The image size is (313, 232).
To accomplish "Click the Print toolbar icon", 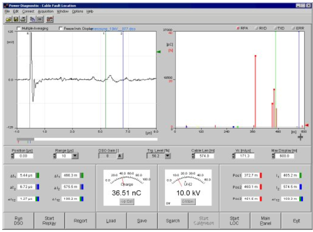I will (23, 19).
